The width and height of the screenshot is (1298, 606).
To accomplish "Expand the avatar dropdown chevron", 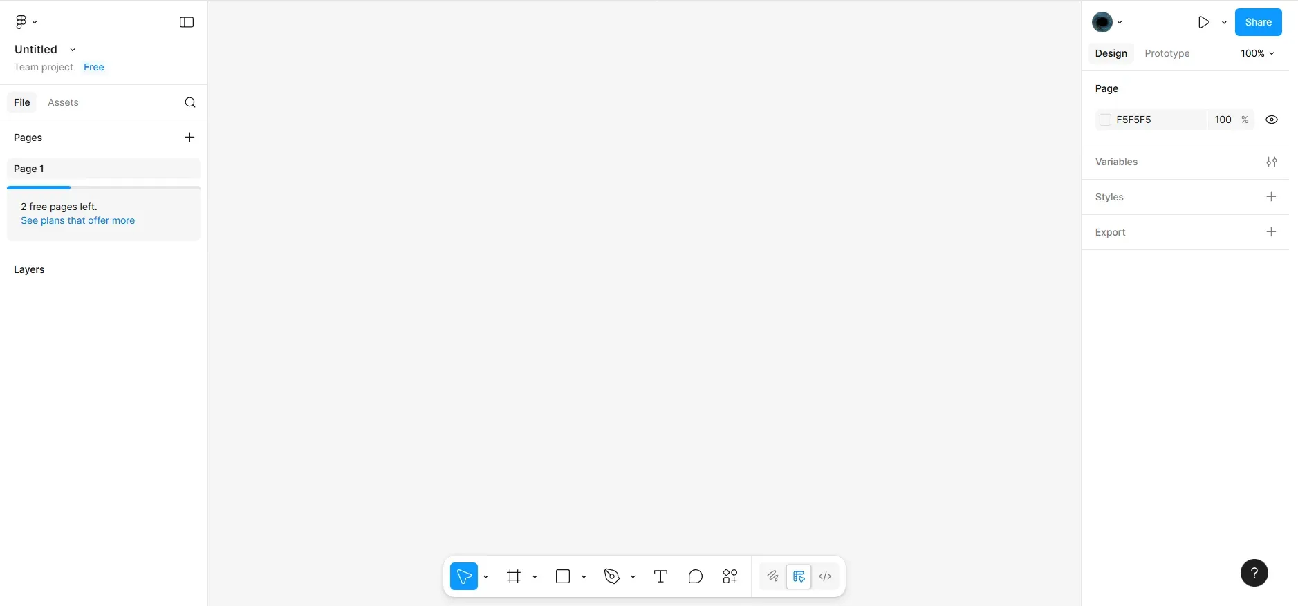I will click(x=1120, y=22).
